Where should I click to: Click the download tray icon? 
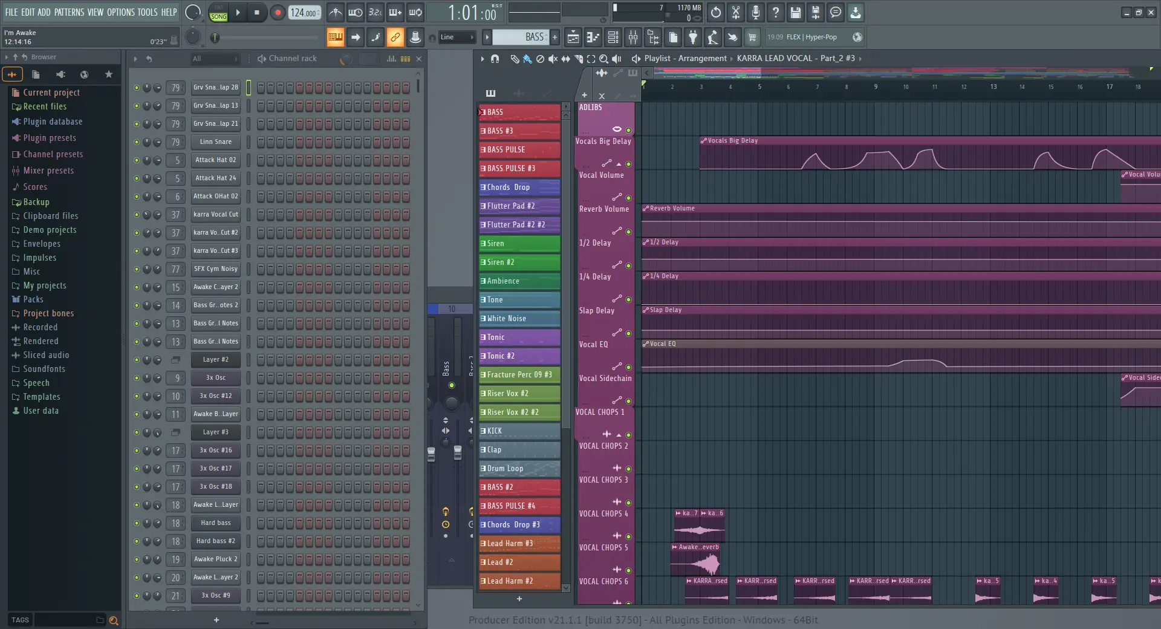856,12
